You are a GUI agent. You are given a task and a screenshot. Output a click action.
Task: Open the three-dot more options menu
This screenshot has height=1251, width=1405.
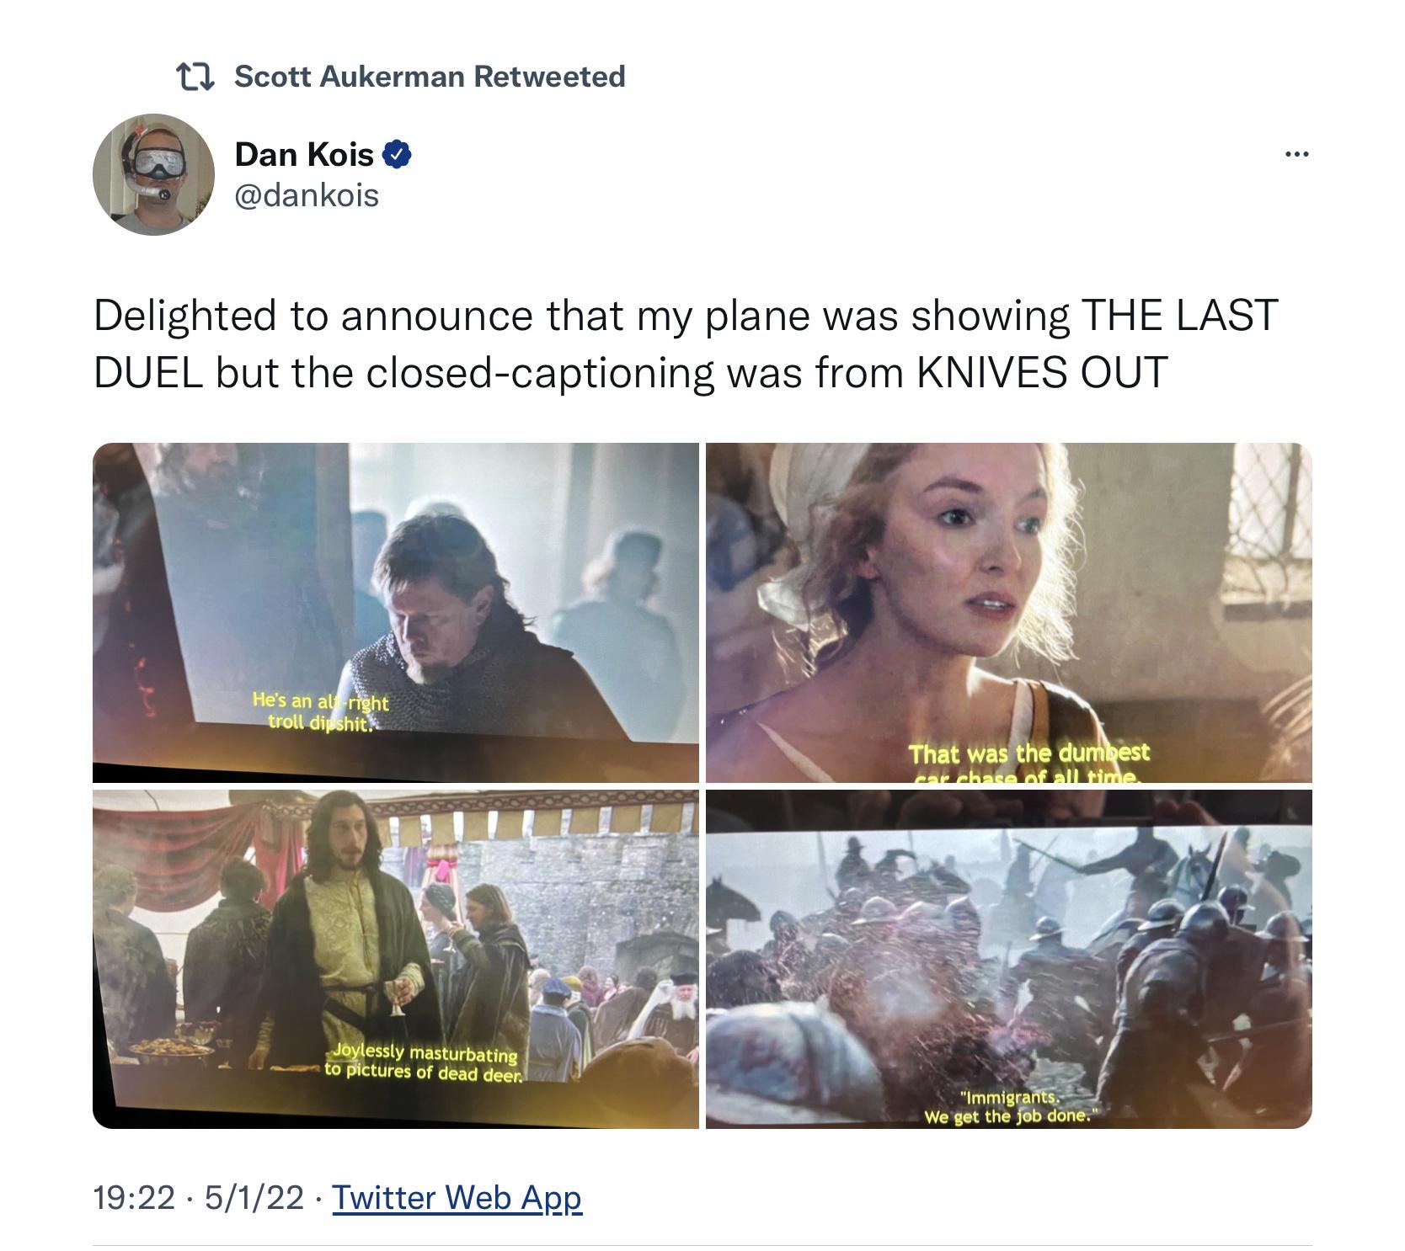[x=1295, y=154]
